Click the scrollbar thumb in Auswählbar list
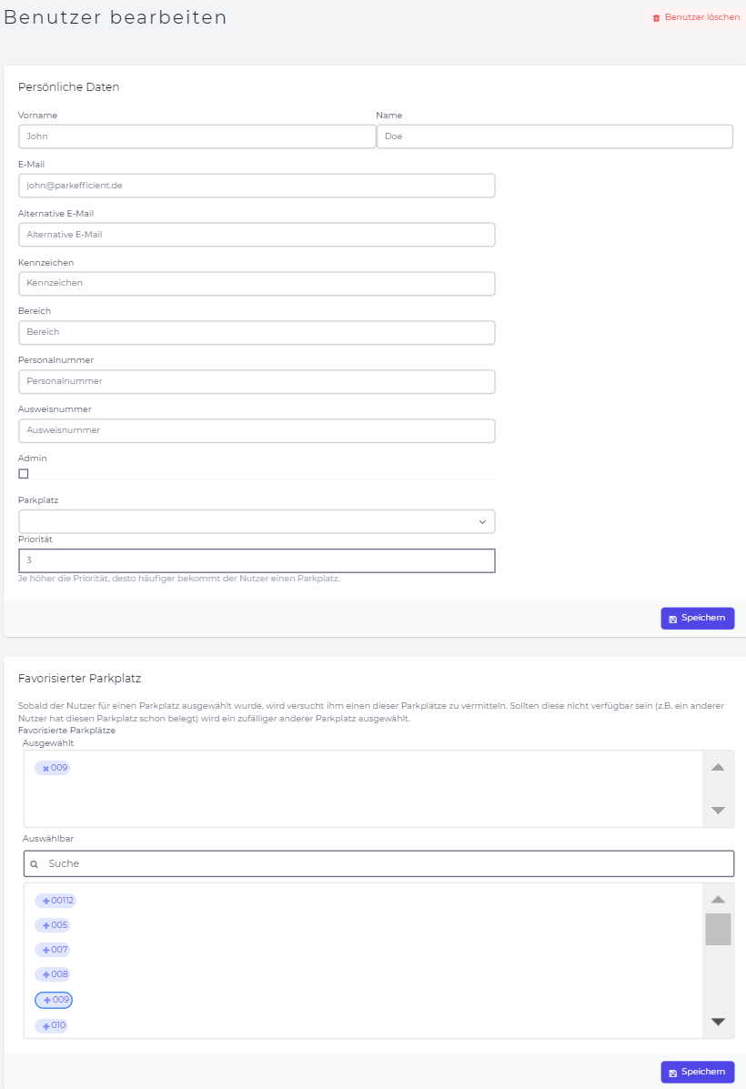The width and height of the screenshot is (746, 1089). (718, 929)
